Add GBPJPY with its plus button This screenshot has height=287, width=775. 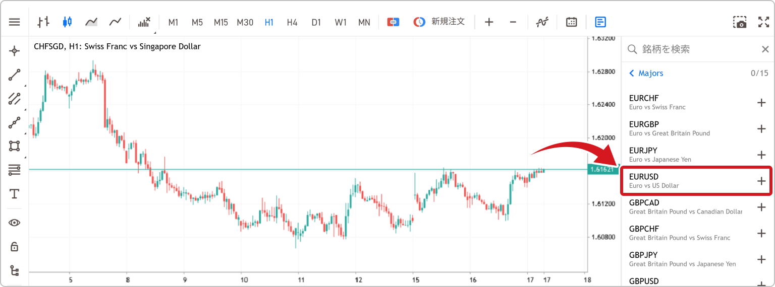coord(762,260)
